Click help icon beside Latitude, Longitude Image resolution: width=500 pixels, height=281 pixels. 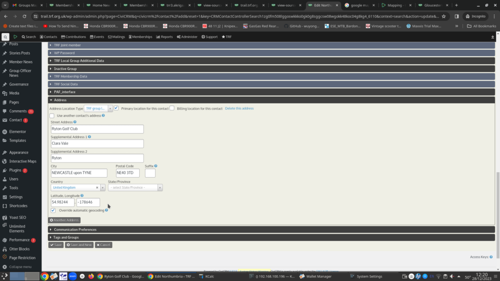pyautogui.click(x=82, y=196)
